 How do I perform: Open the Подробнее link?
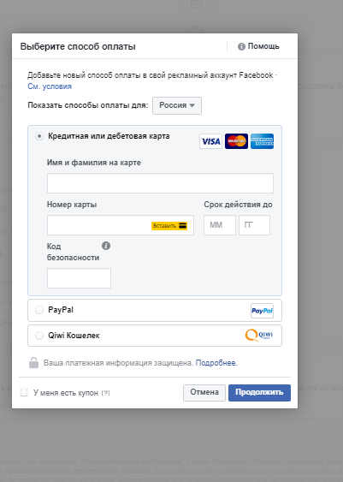point(216,363)
